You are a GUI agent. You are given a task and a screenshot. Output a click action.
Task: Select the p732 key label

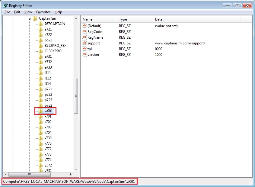pyautogui.click(x=48, y=105)
